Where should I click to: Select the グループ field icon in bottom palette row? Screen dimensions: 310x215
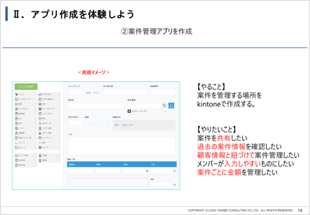tap(17, 147)
